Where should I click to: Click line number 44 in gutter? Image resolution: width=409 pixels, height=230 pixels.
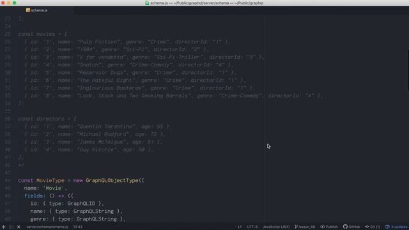[8, 180]
